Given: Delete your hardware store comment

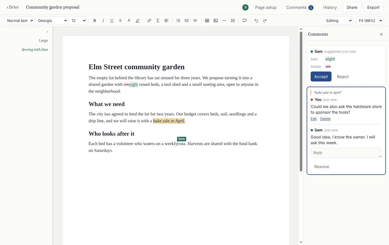Looking at the screenshot, I should click(325, 119).
